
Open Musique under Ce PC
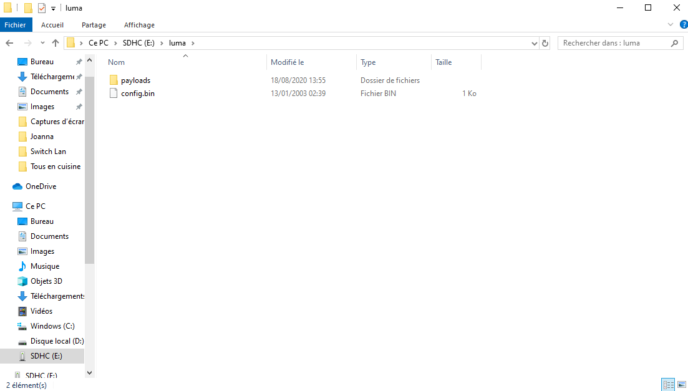pyautogui.click(x=45, y=266)
